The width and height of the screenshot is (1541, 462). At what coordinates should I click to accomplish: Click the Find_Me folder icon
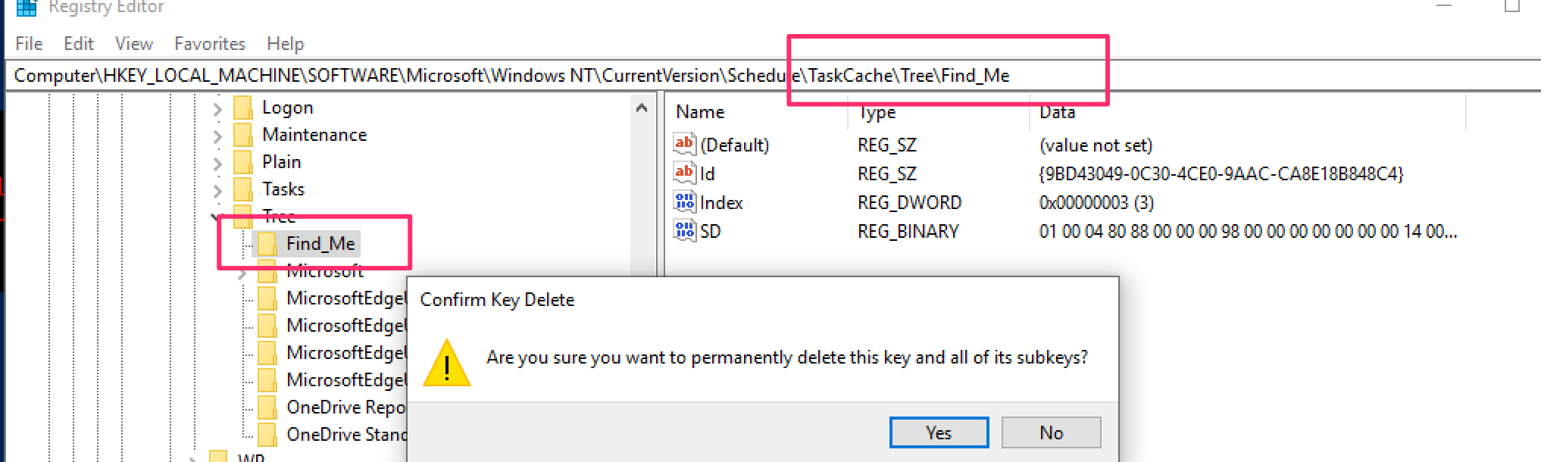[267, 244]
